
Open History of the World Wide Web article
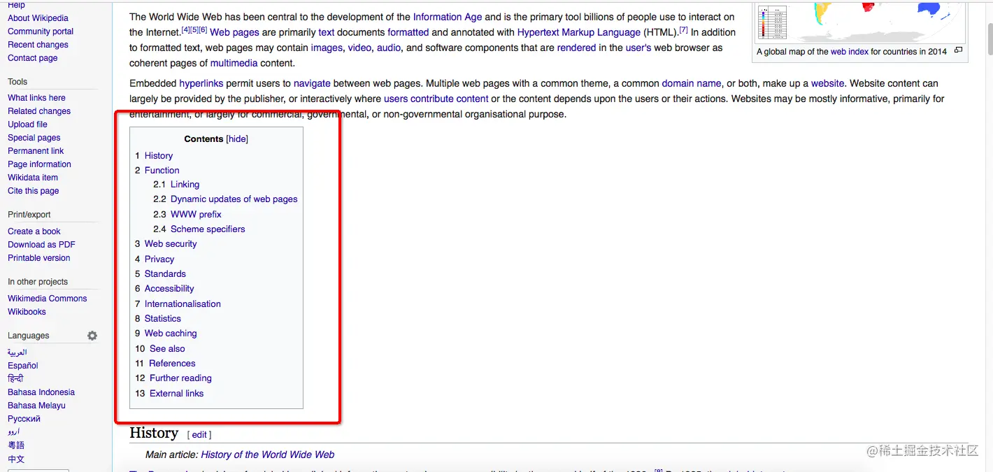(267, 455)
